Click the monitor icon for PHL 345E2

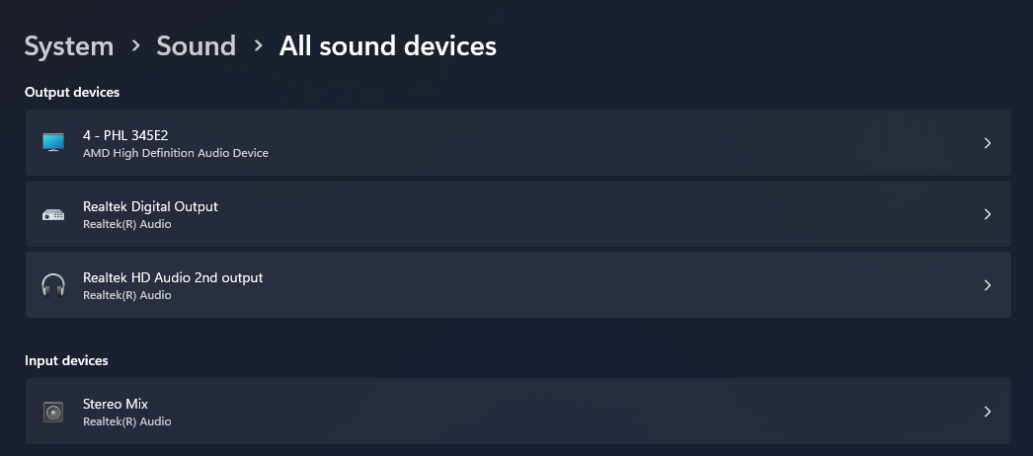pos(53,142)
